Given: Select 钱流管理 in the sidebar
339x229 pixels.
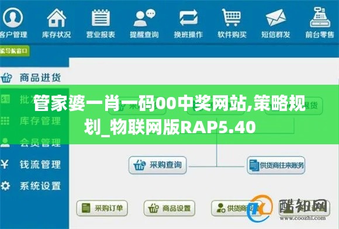Looking at the screenshot, I should tap(40, 164).
